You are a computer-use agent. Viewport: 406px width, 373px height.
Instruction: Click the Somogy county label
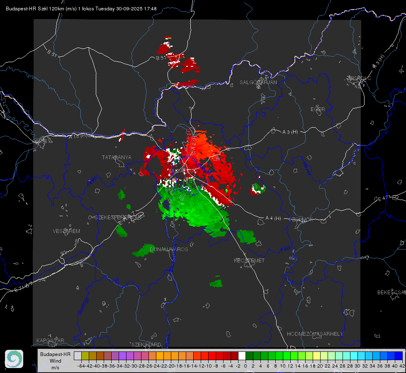pos(83,306)
